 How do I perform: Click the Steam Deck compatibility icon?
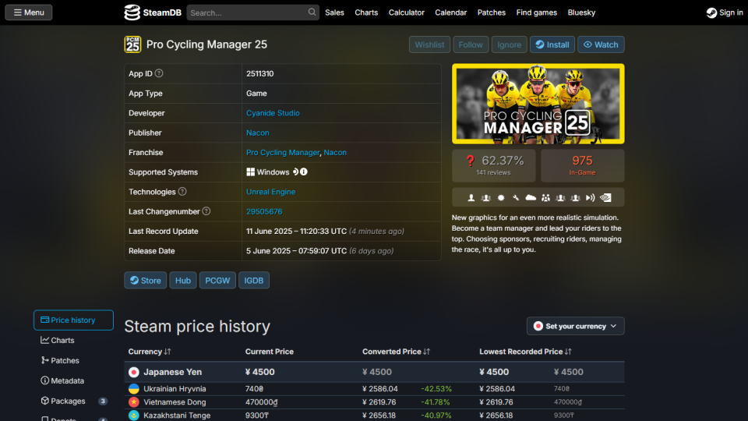[x=295, y=172]
